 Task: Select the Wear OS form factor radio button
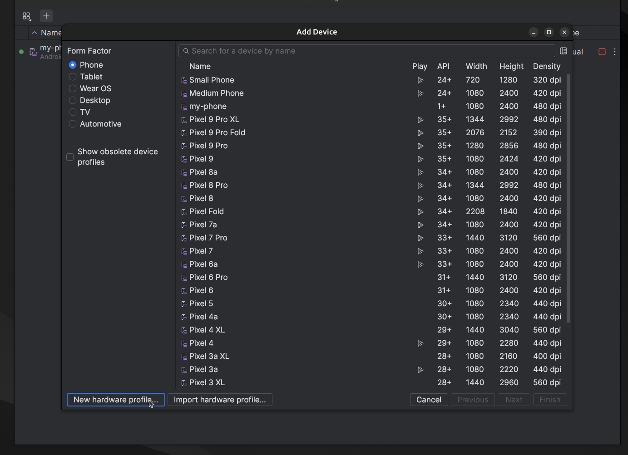click(73, 88)
